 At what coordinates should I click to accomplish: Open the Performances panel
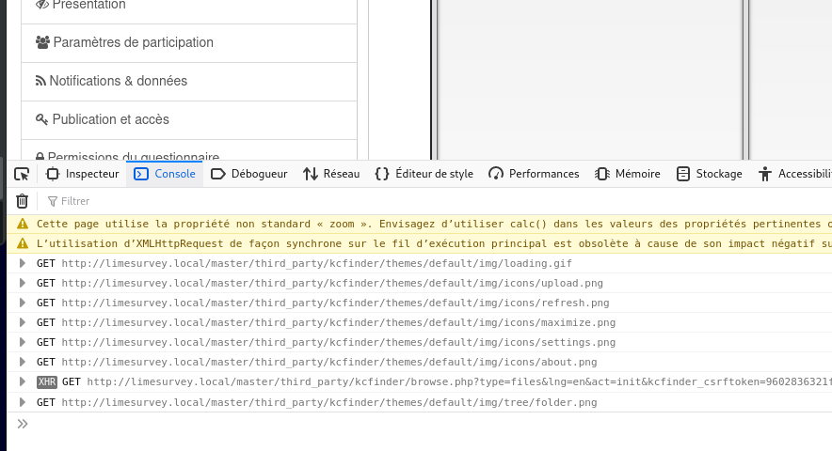(x=534, y=174)
